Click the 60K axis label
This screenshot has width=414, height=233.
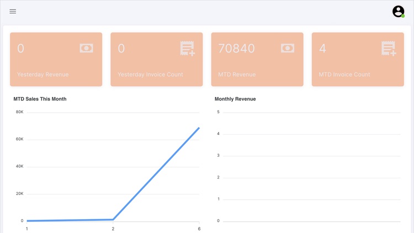(x=19, y=139)
